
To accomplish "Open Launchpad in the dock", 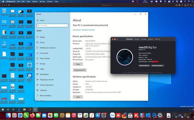I will 14,115.
